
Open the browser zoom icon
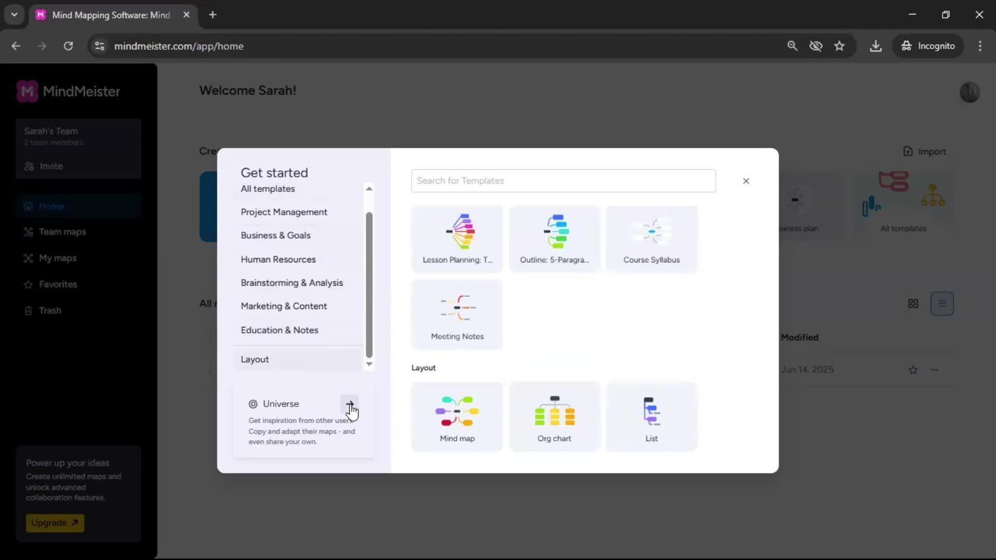pos(792,46)
